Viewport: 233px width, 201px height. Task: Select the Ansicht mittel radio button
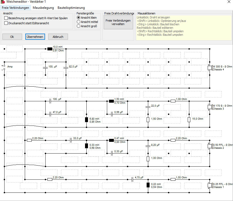[78, 22]
